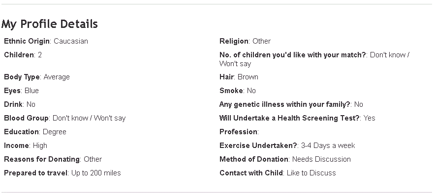Screen dimensions: 434x195
Task: Select the Blood Group entry
Action: (x=65, y=119)
